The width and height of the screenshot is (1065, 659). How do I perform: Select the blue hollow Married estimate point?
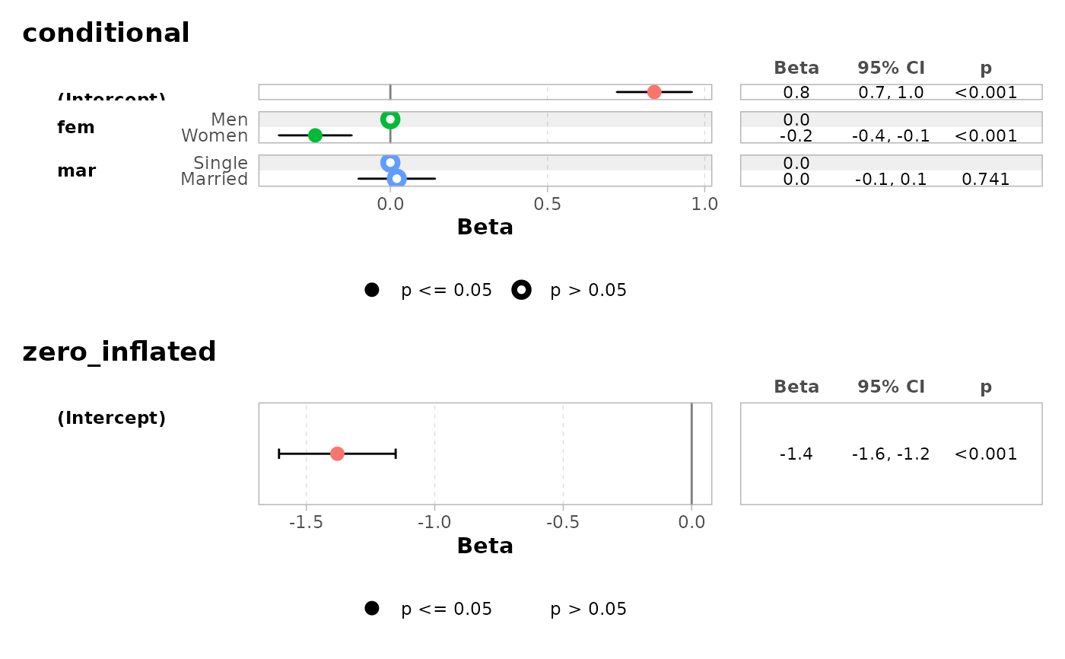396,179
